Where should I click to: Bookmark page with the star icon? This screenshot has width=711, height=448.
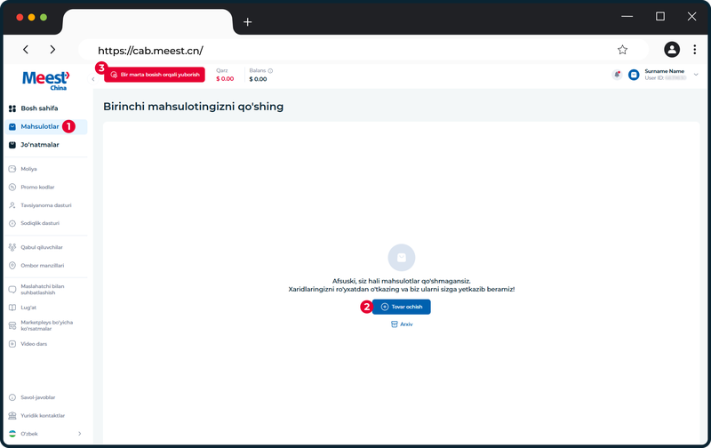pos(623,50)
